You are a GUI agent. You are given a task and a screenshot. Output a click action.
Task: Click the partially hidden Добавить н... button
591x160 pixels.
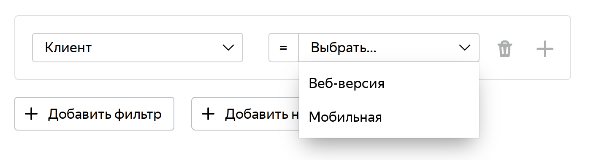(245, 114)
